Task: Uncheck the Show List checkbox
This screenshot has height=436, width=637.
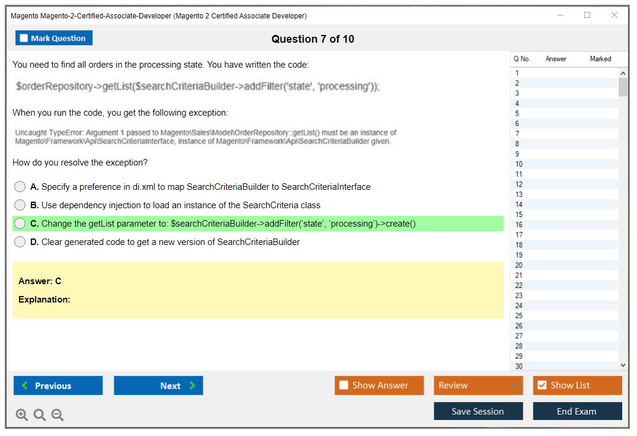Action: pos(542,386)
